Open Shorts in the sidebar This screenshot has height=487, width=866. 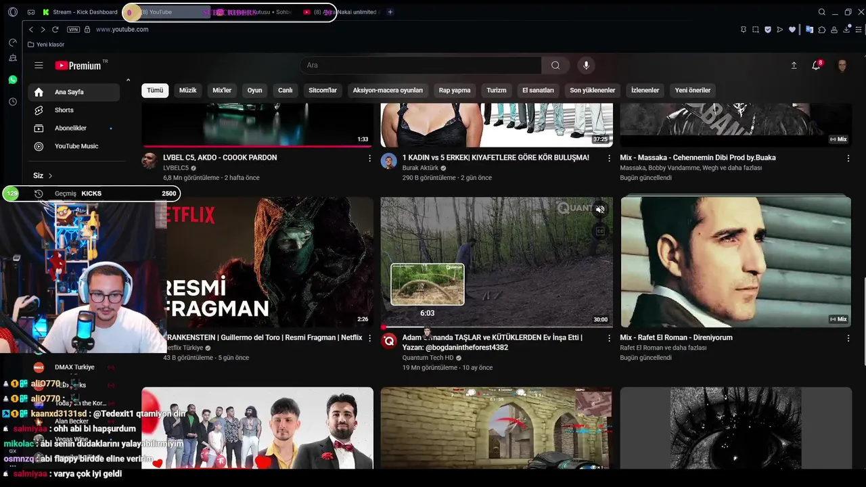point(74,110)
